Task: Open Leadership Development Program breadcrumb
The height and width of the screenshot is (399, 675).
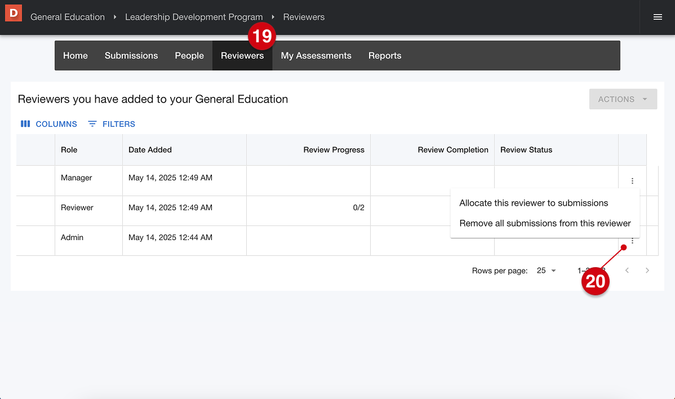Action: pyautogui.click(x=194, y=17)
